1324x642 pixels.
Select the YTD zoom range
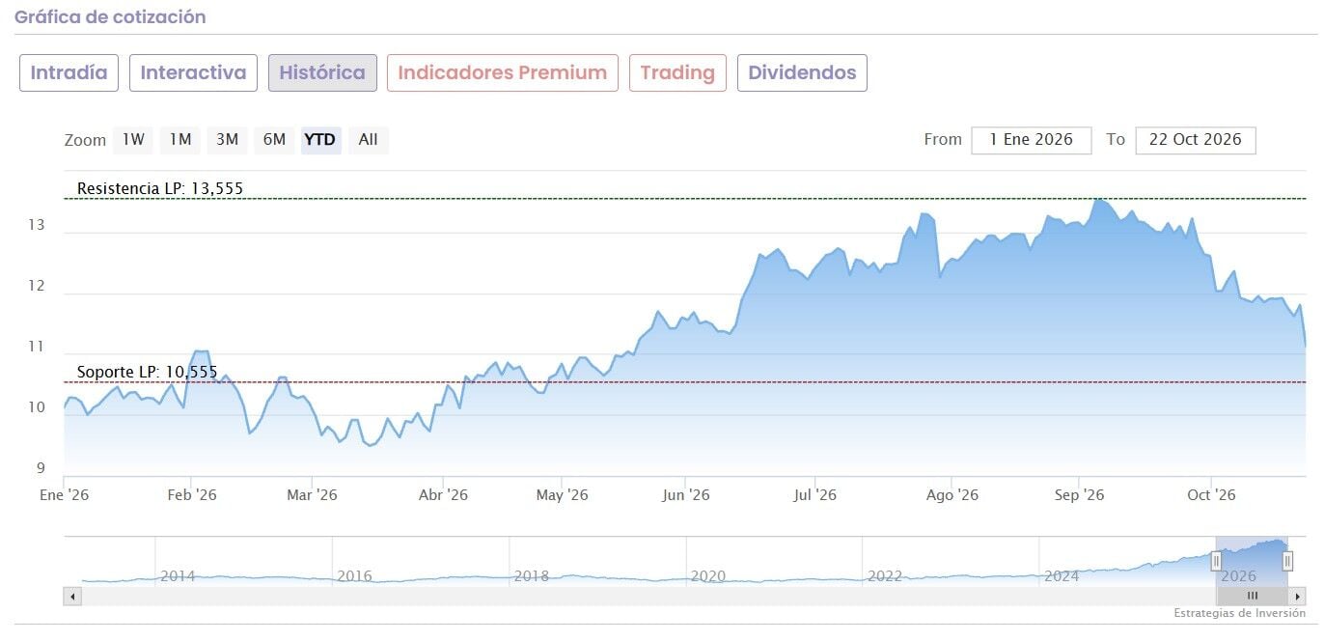pyautogui.click(x=320, y=140)
